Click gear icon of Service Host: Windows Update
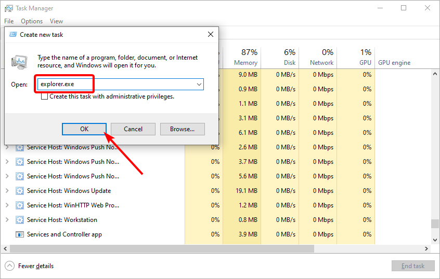 [x=20, y=191]
